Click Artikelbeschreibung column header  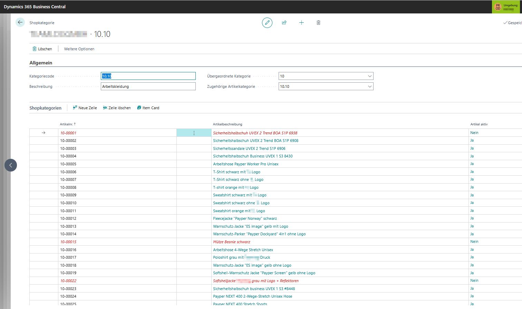pyautogui.click(x=228, y=124)
